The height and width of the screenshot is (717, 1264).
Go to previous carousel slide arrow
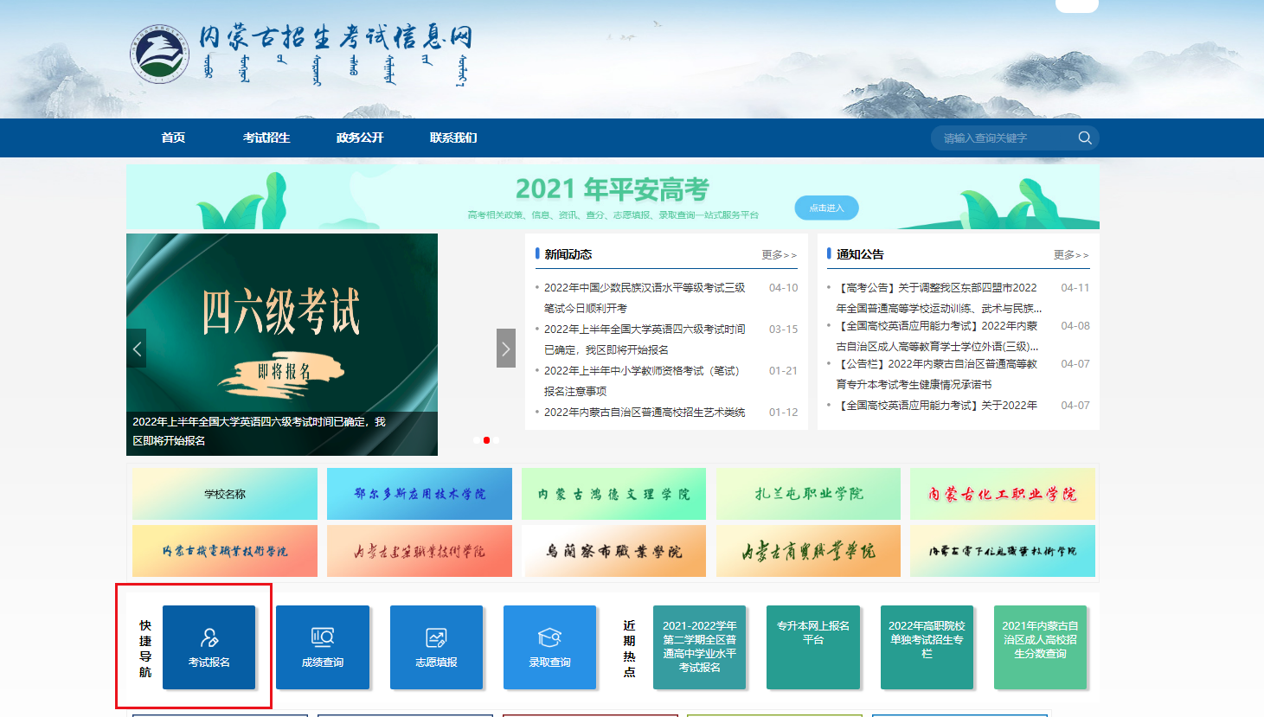pos(137,349)
